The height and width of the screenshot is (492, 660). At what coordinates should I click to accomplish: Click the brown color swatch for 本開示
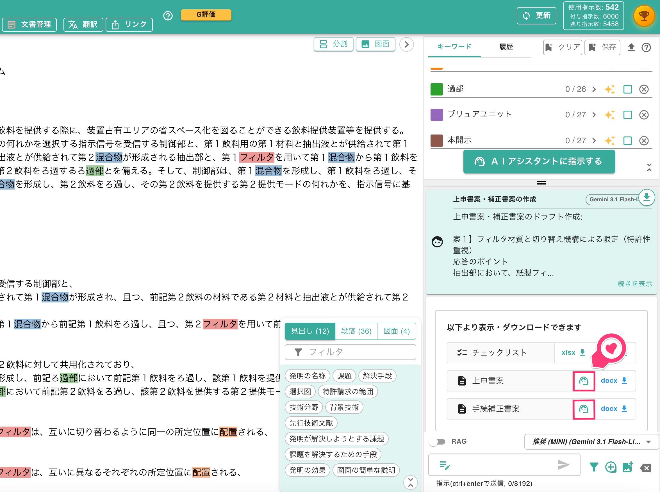coord(437,141)
